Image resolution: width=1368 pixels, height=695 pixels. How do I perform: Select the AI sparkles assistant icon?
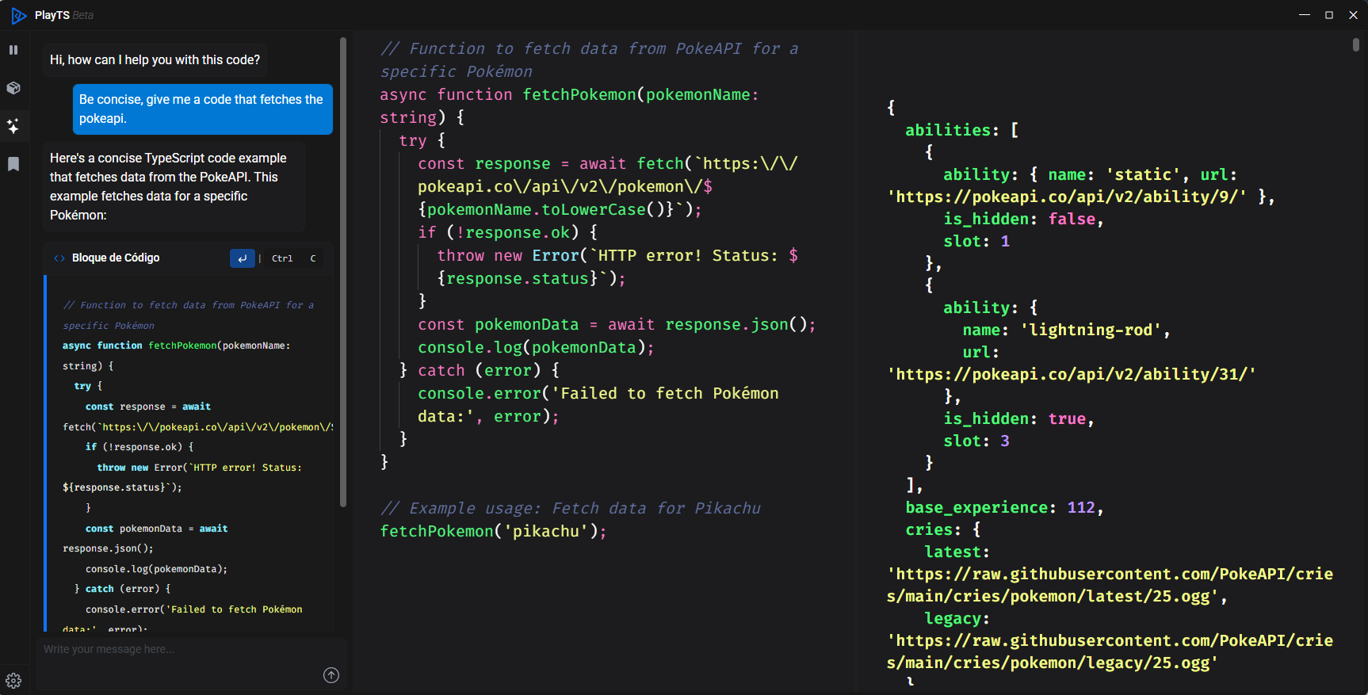pyautogui.click(x=13, y=126)
